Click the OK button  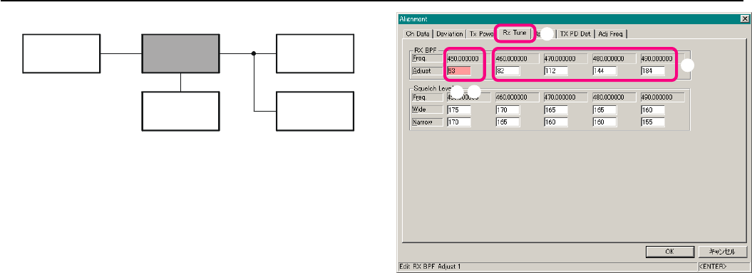[669, 252]
